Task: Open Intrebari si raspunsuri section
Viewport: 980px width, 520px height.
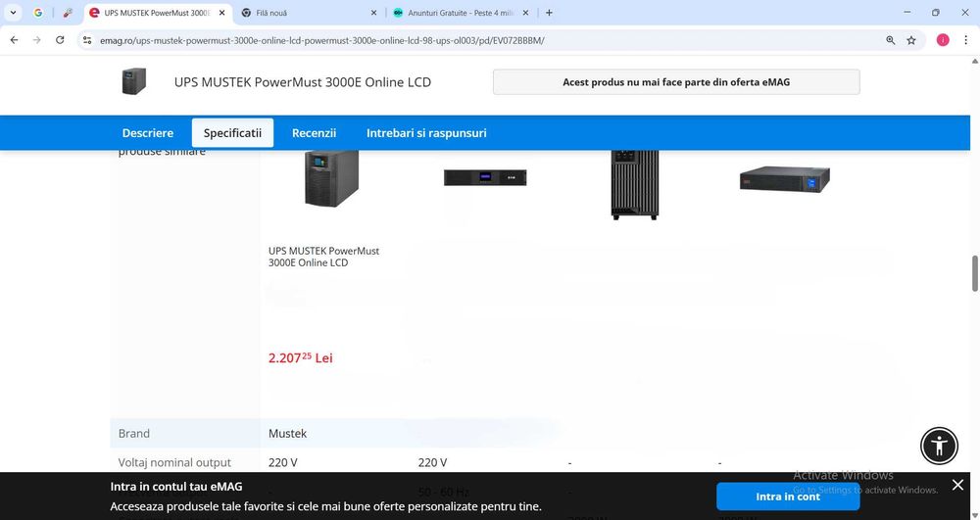Action: [426, 133]
